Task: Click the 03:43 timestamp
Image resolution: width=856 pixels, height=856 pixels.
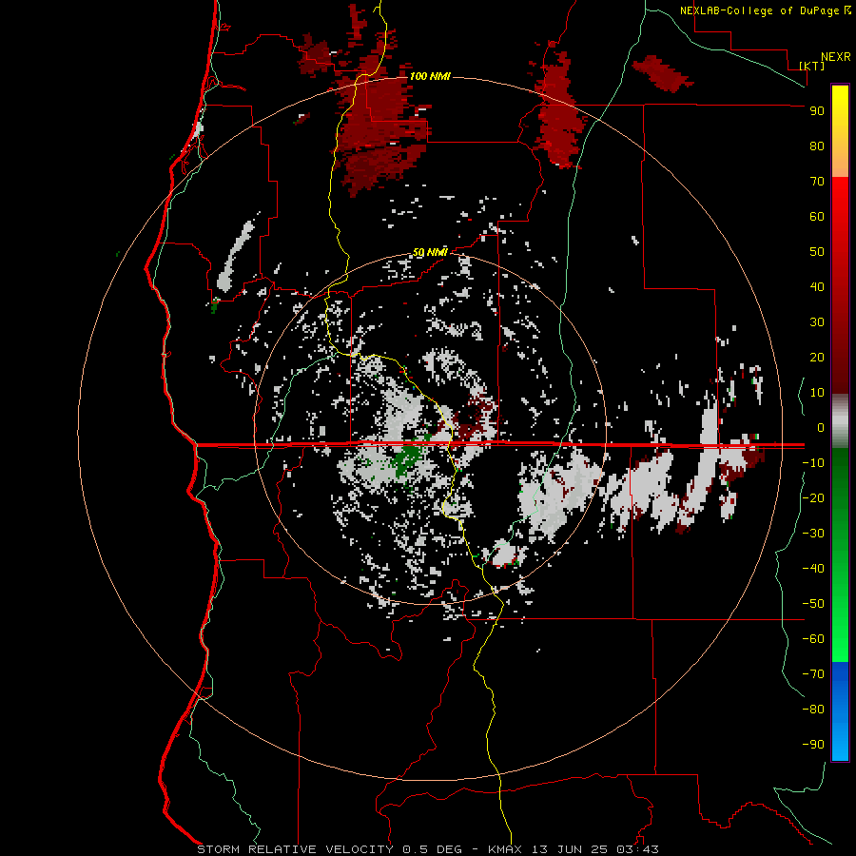Action: click(x=637, y=849)
